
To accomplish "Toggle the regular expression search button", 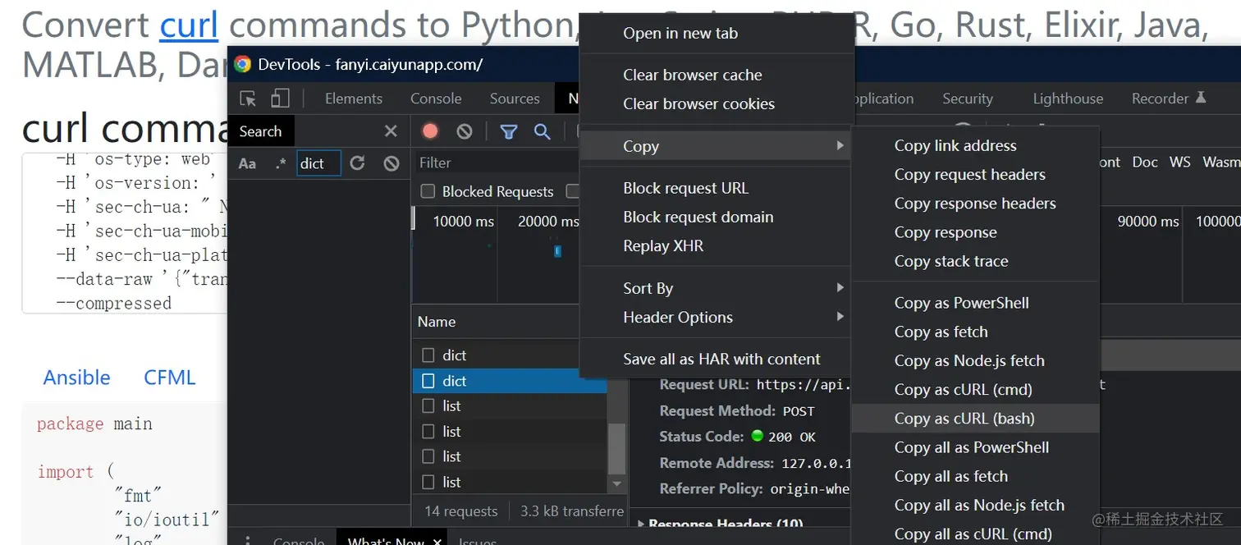I will [x=281, y=163].
